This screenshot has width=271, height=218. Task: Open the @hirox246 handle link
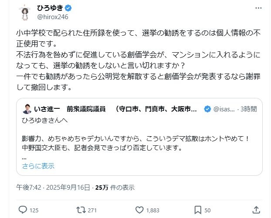(53, 17)
